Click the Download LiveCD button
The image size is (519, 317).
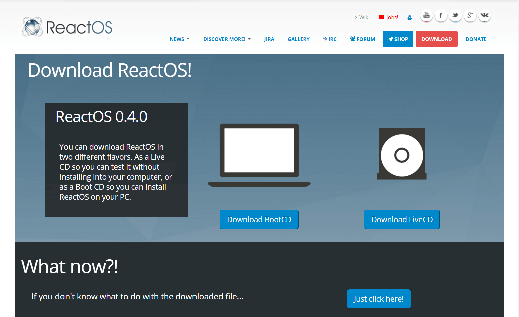click(402, 219)
